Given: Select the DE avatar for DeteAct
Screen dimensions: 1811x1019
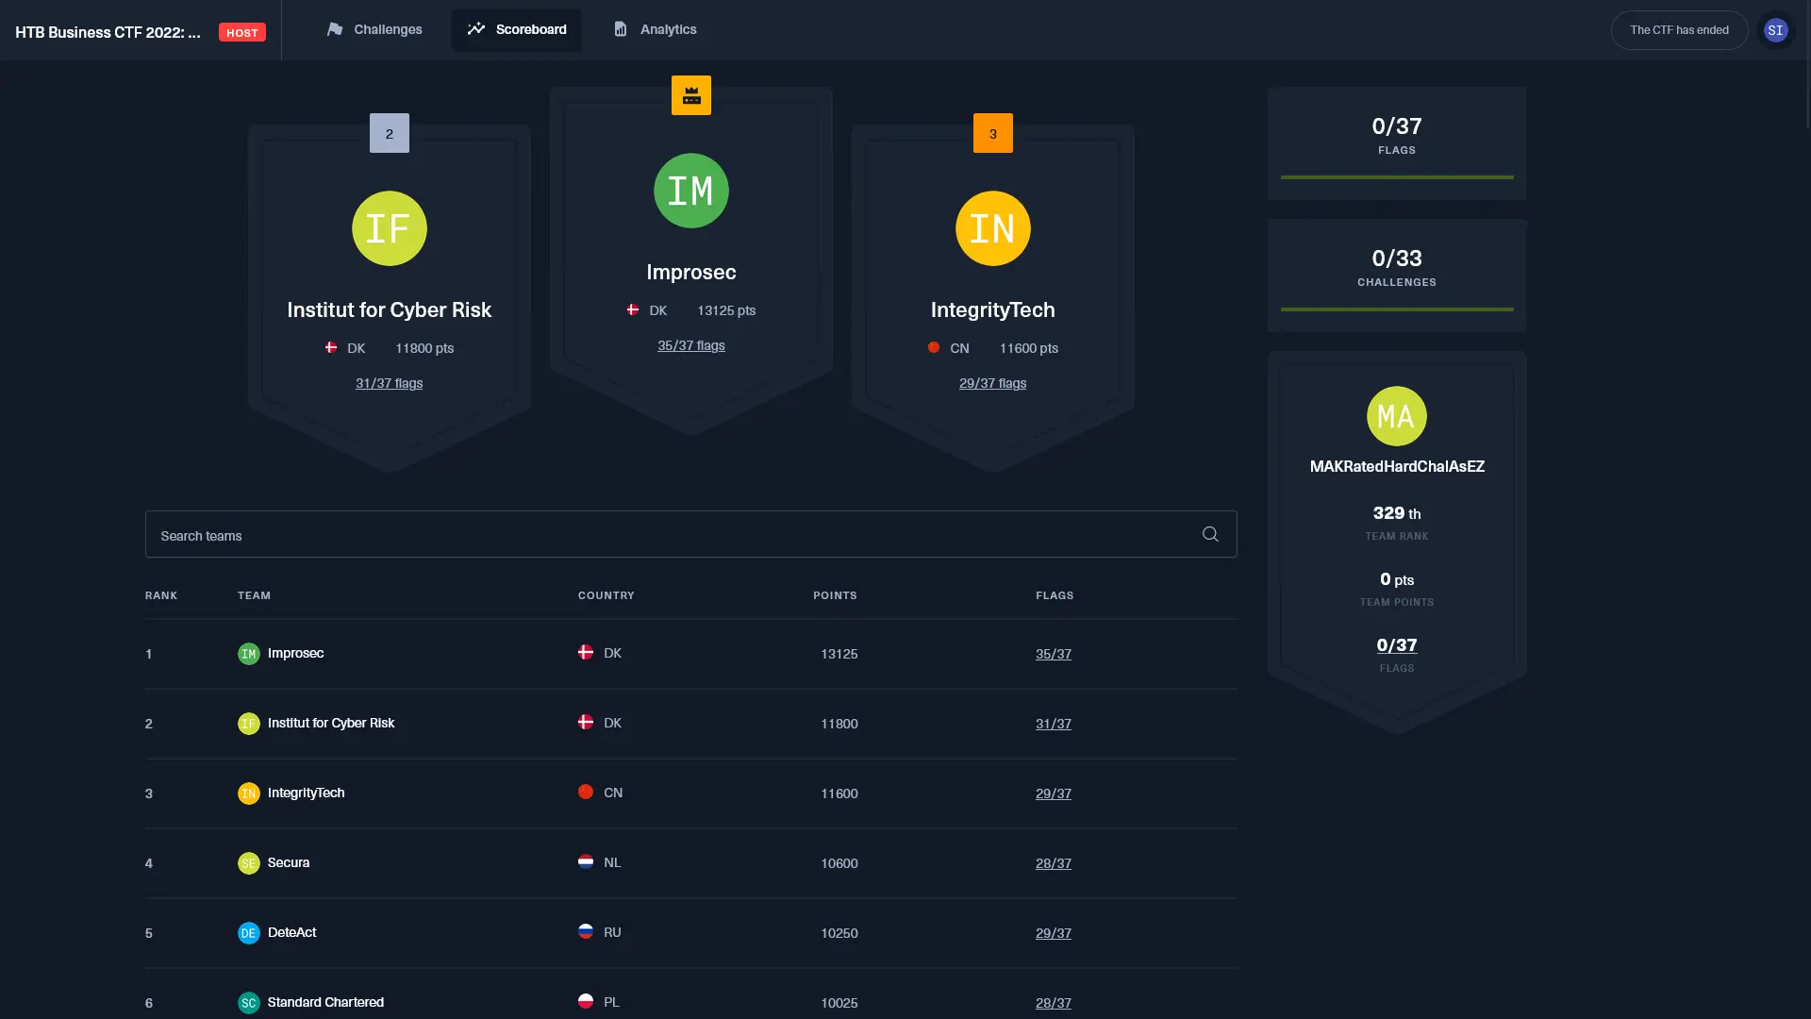Looking at the screenshot, I should pos(248,932).
